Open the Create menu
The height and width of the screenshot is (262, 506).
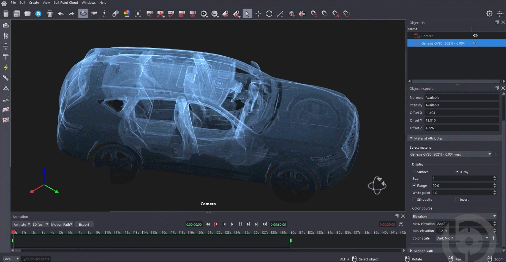[34, 3]
